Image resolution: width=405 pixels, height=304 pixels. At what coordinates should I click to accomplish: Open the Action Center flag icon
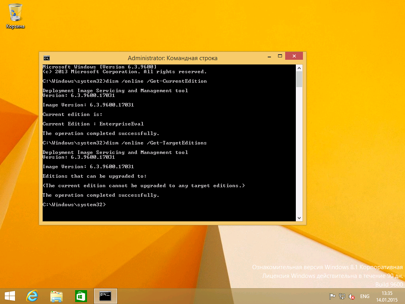tap(332, 296)
